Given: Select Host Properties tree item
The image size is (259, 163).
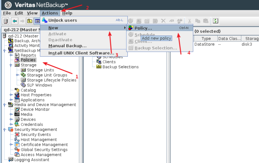Looking at the screenshot, I should pos(36,95).
